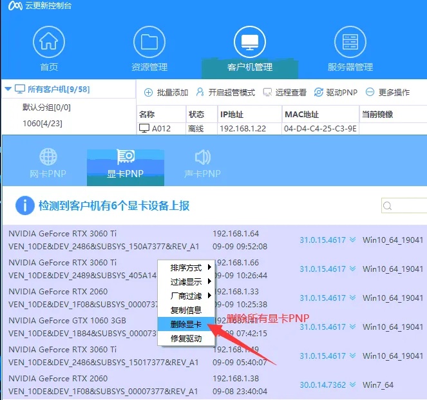This screenshot has height=400, width=427.
Task: Click 更多操作 button text
Action: (394, 93)
